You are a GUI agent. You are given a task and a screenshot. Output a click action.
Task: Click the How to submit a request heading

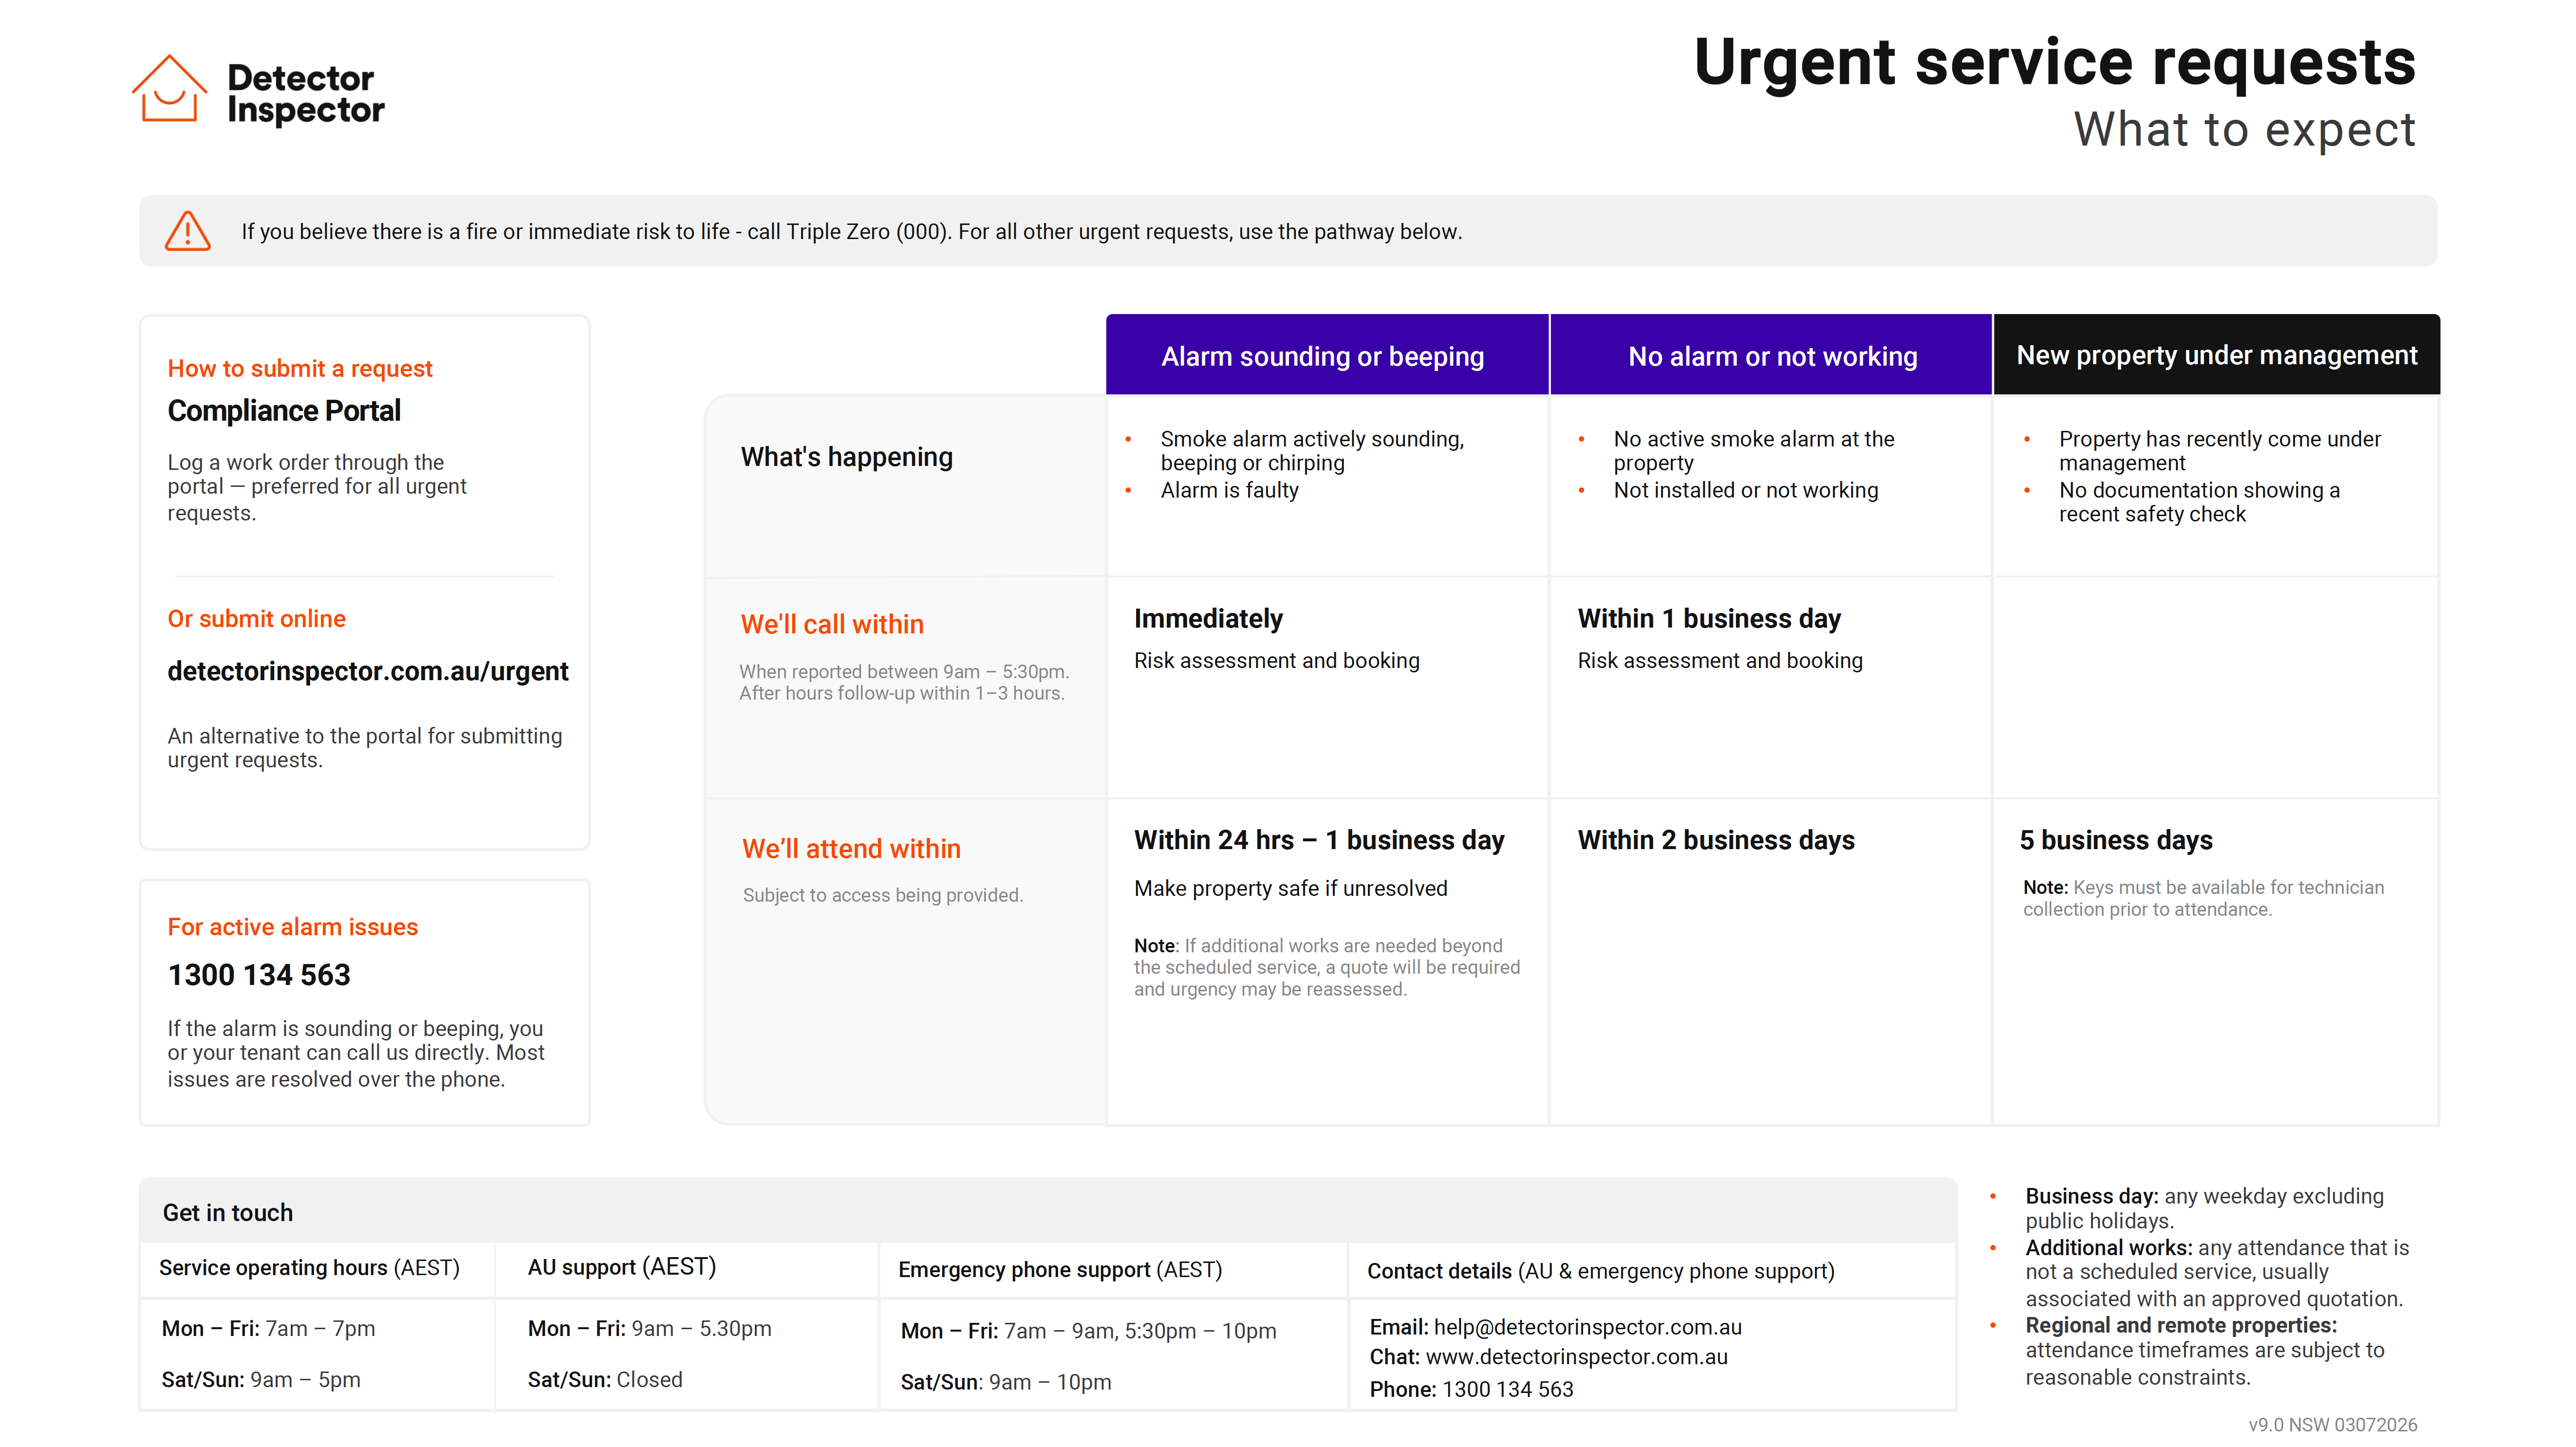(300, 369)
